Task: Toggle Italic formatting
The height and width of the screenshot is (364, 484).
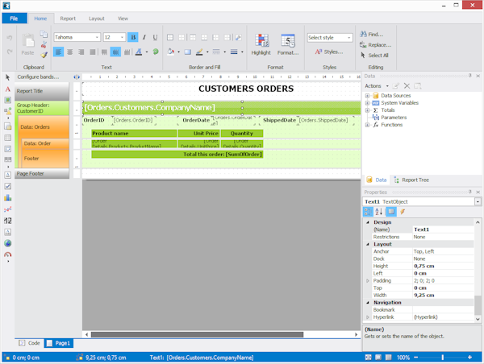Action: coord(144,37)
